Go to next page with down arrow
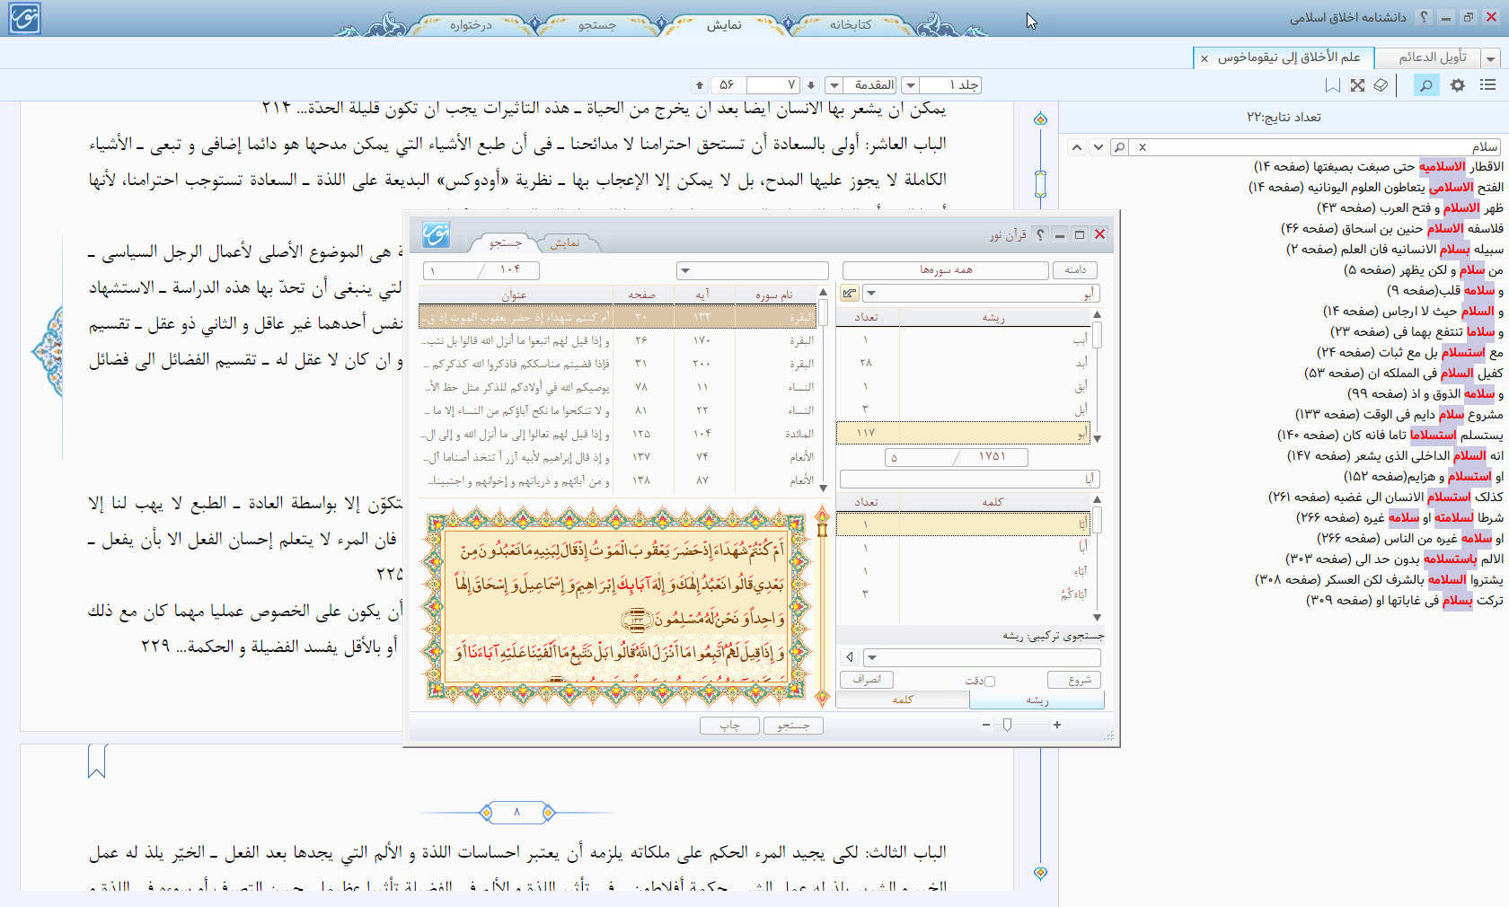 [811, 85]
